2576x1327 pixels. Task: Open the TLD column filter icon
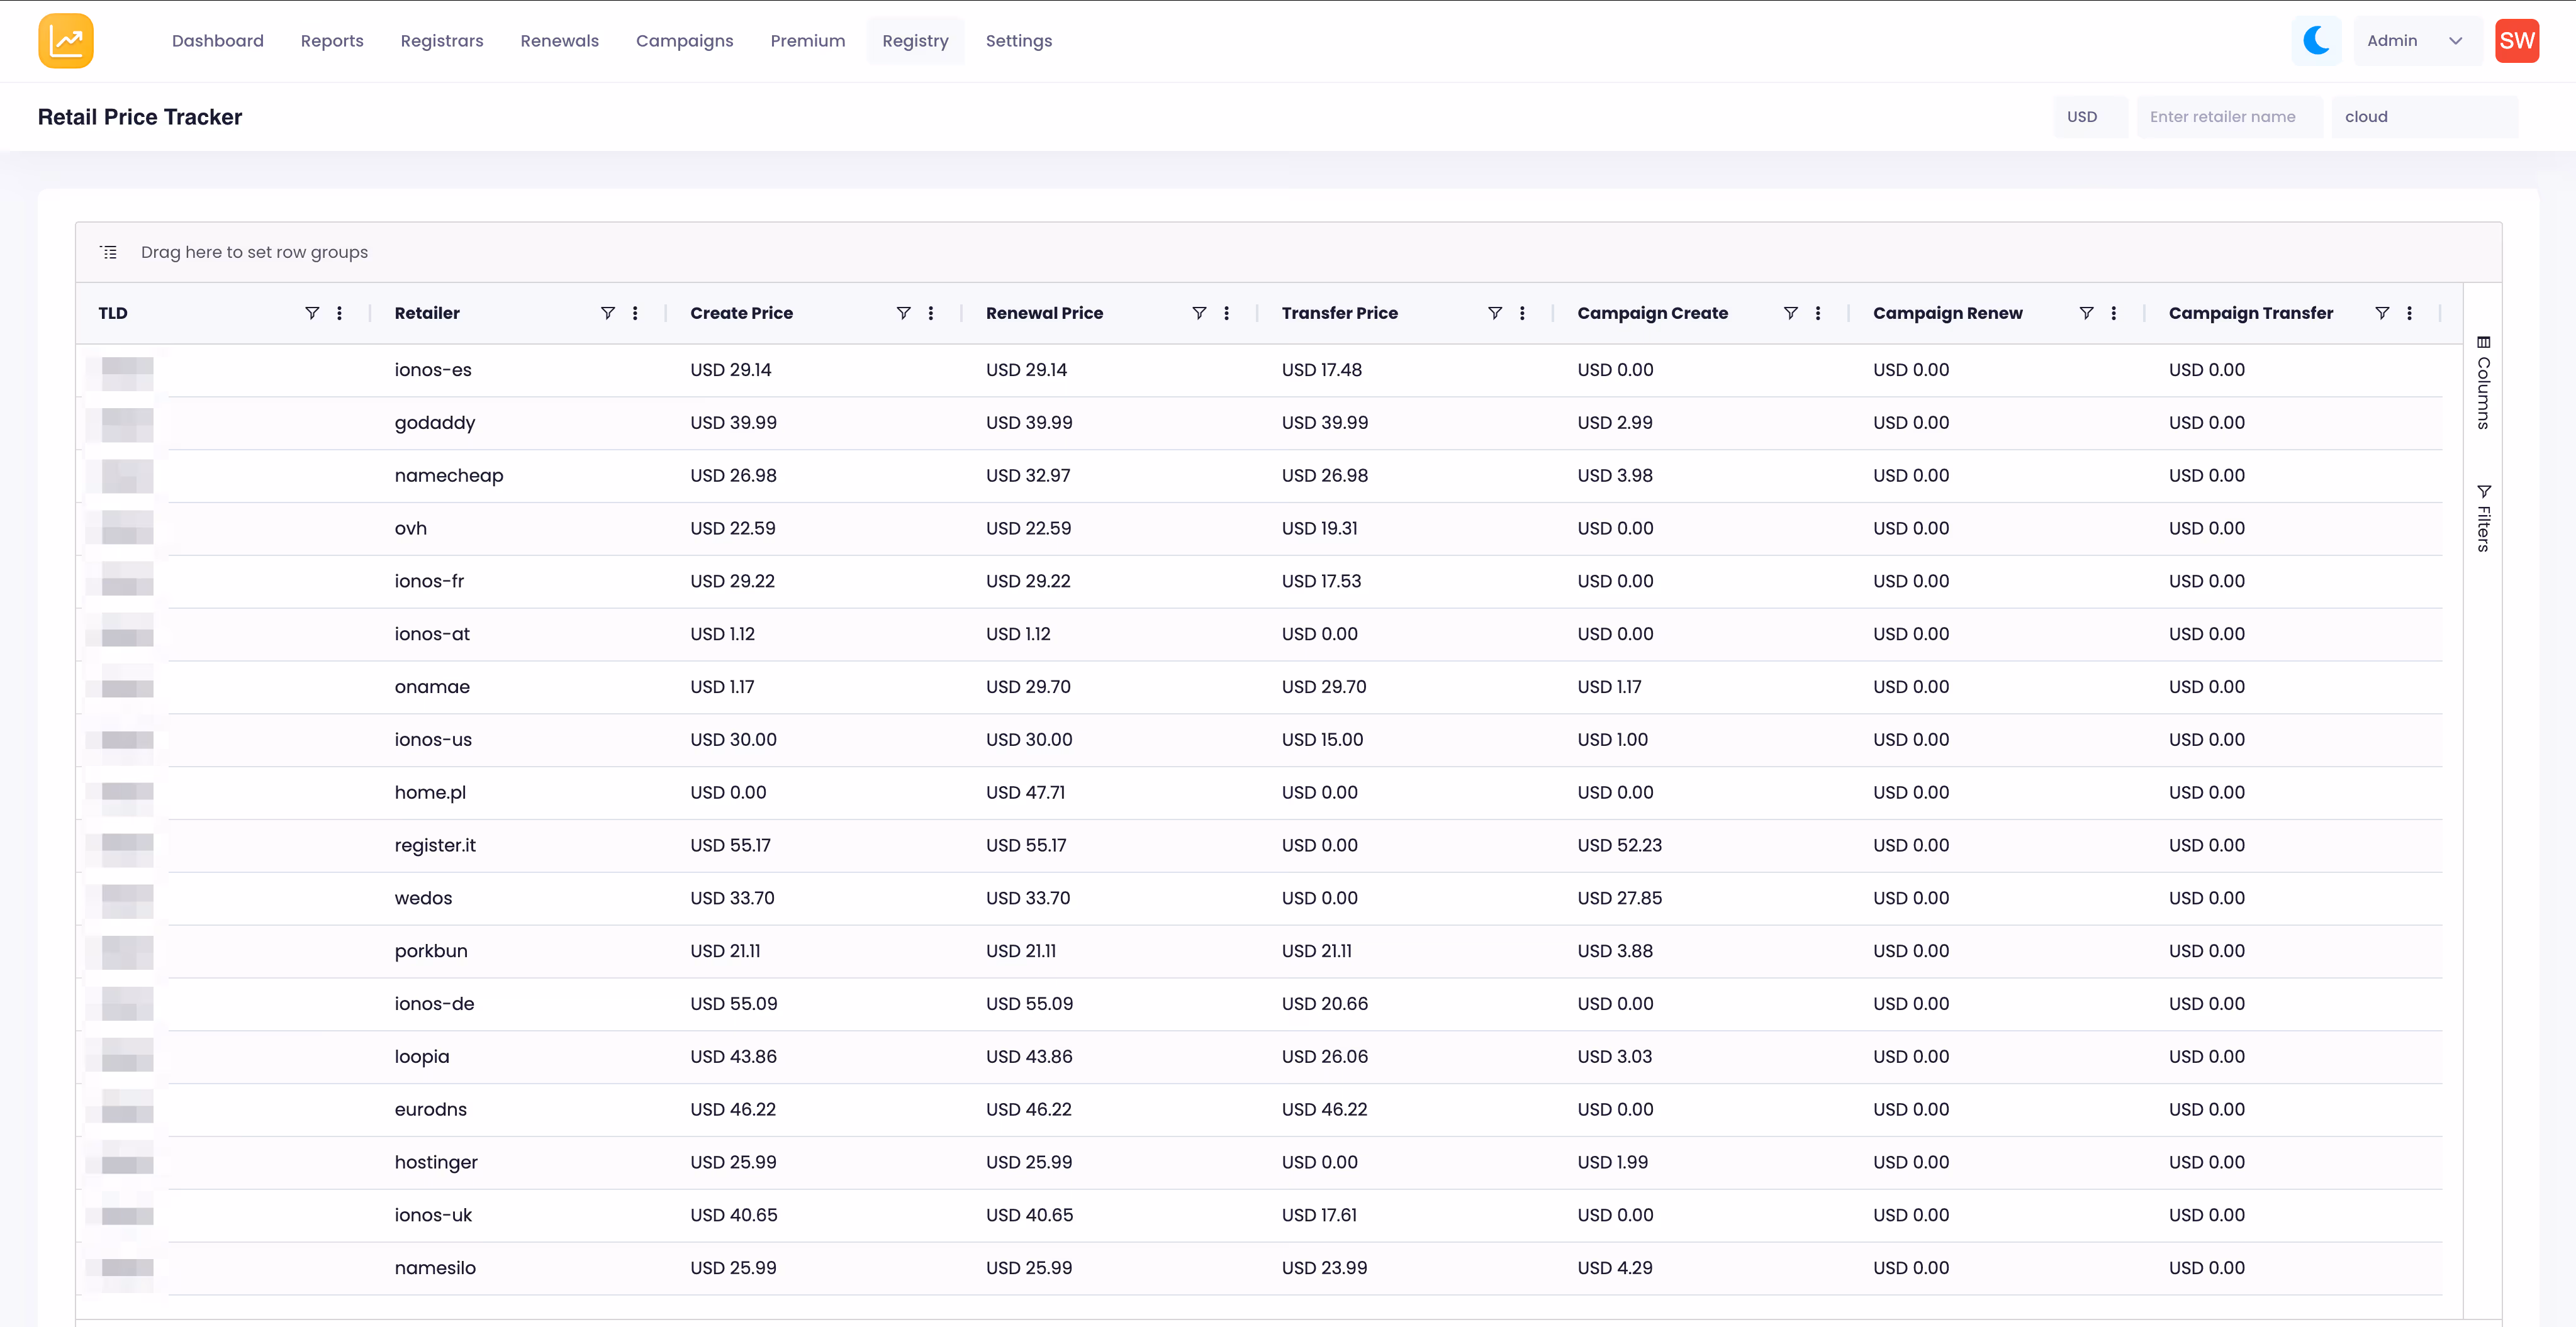(312, 313)
